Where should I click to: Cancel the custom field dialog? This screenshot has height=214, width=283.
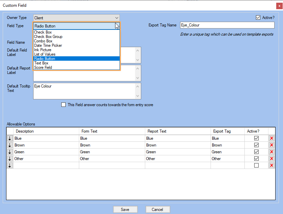[x=157, y=210]
